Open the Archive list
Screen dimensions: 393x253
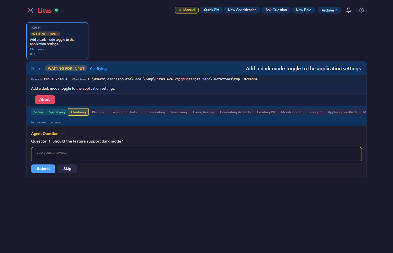(x=329, y=10)
